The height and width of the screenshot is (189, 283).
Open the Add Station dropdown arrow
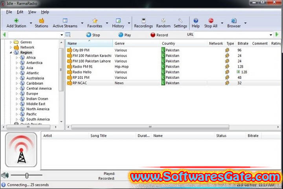[31, 23]
